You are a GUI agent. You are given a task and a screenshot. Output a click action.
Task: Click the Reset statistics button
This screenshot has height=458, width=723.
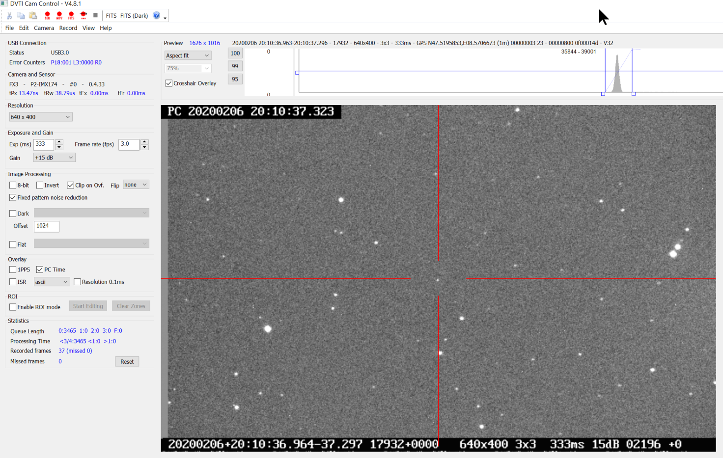pyautogui.click(x=127, y=362)
